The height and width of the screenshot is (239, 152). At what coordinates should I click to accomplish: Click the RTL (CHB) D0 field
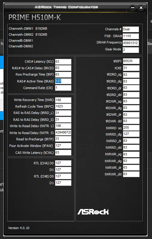tap(63, 176)
